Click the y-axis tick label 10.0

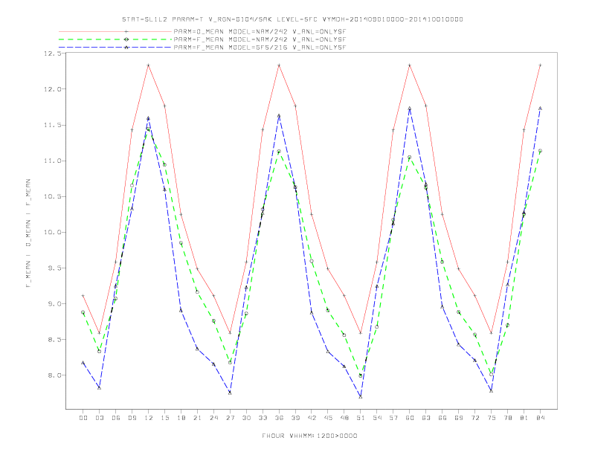tap(52, 233)
